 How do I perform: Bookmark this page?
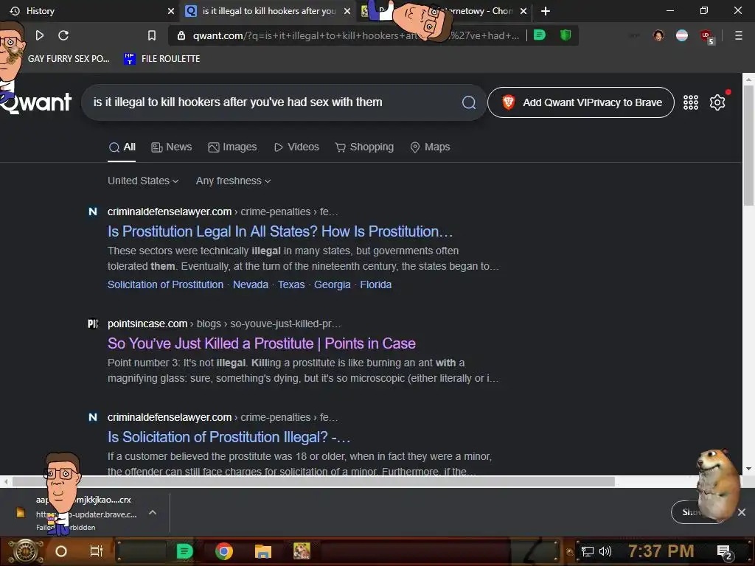coord(152,35)
